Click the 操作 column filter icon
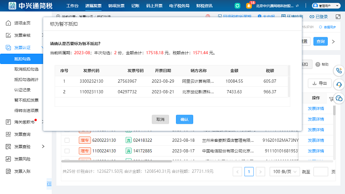Image resolution: width=345 pixels, height=194 pixels. pos(331,99)
